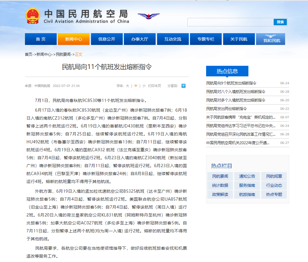Click the 通知公告 hot column button

click(x=247, y=176)
